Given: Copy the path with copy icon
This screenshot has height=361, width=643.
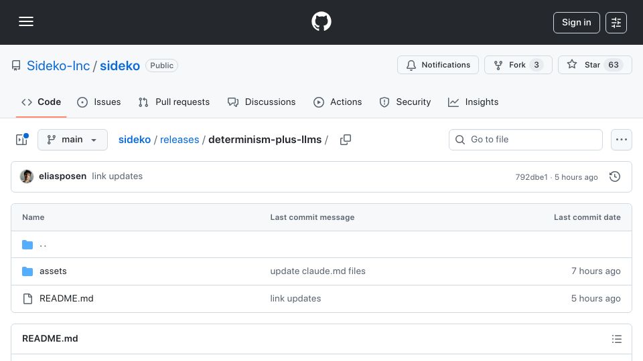Looking at the screenshot, I should (x=346, y=140).
